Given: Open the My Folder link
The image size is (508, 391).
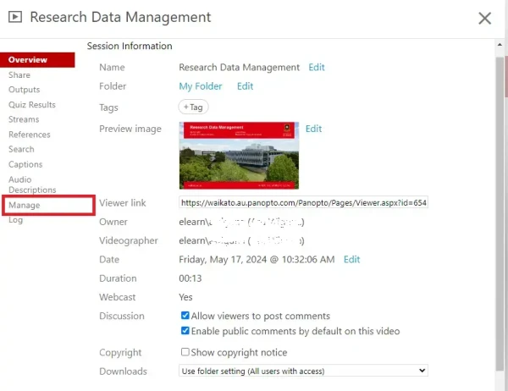Looking at the screenshot, I should pyautogui.click(x=200, y=86).
